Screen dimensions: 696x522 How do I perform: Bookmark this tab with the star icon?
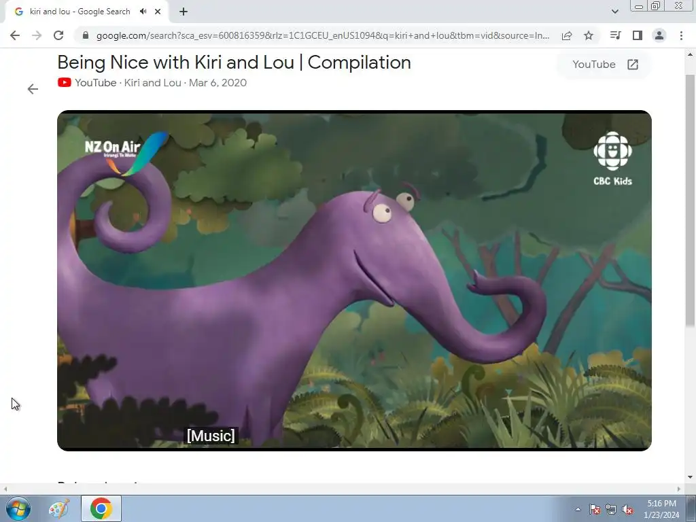(589, 35)
